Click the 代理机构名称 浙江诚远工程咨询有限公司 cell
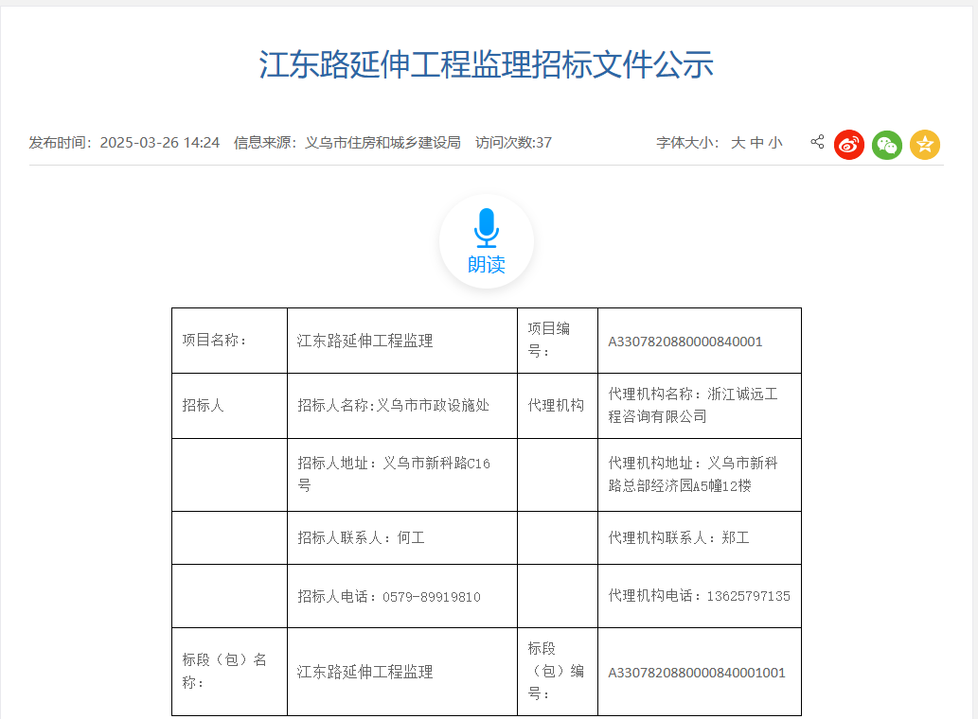Viewport: 978px width, 719px height. [700, 406]
